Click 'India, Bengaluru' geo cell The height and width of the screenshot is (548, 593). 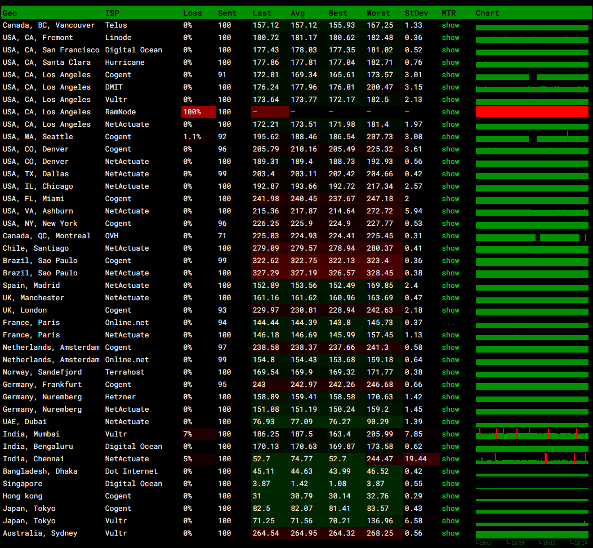pos(38,447)
